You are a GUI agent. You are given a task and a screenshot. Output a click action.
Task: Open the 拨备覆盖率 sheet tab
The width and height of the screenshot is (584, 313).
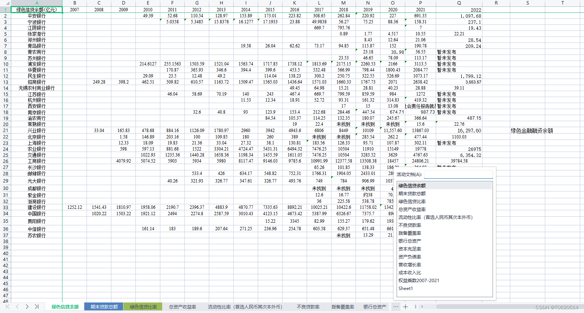point(343,307)
